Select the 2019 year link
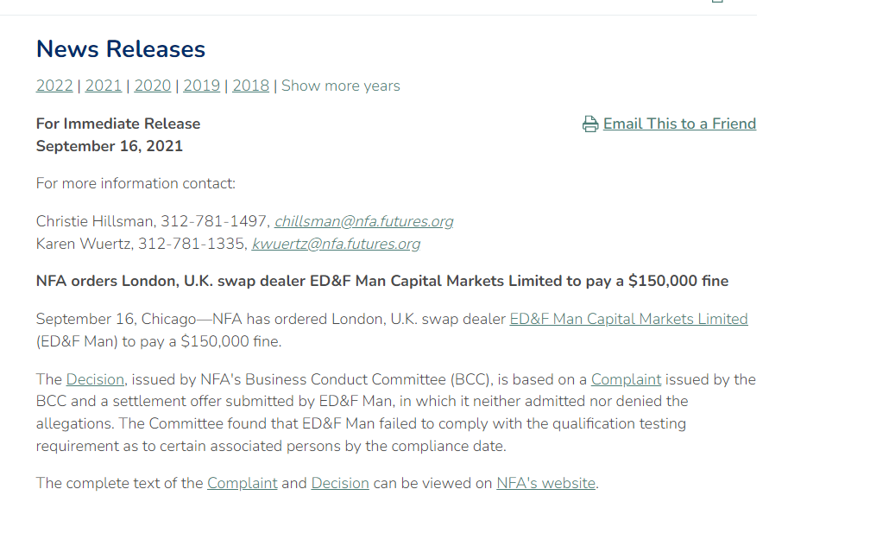 coord(201,86)
